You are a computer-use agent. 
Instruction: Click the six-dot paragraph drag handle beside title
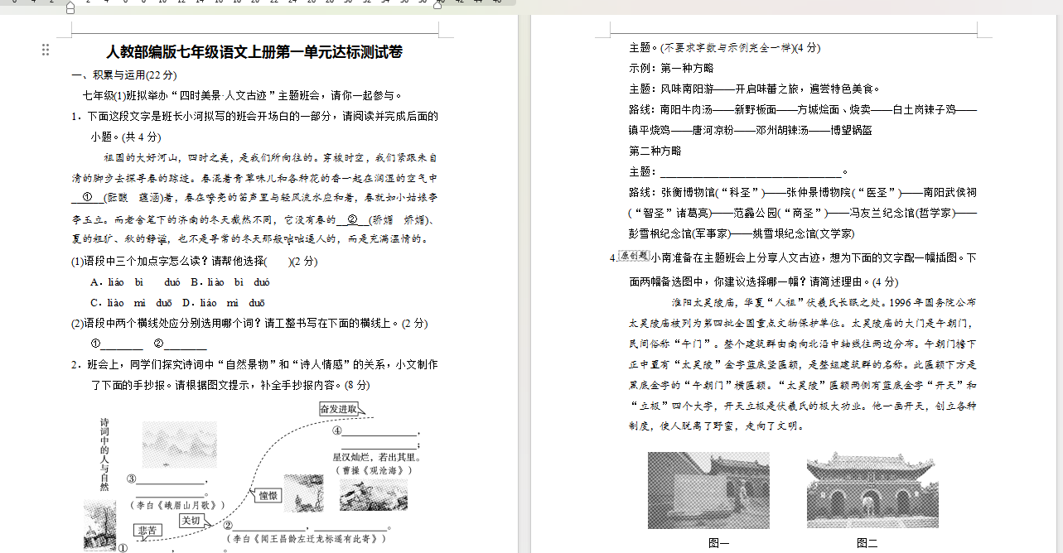pyautogui.click(x=46, y=50)
